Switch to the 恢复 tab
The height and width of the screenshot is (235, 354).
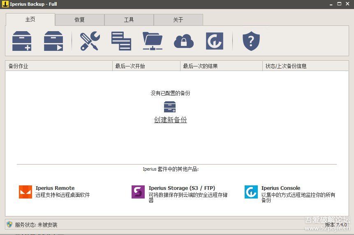80,20
